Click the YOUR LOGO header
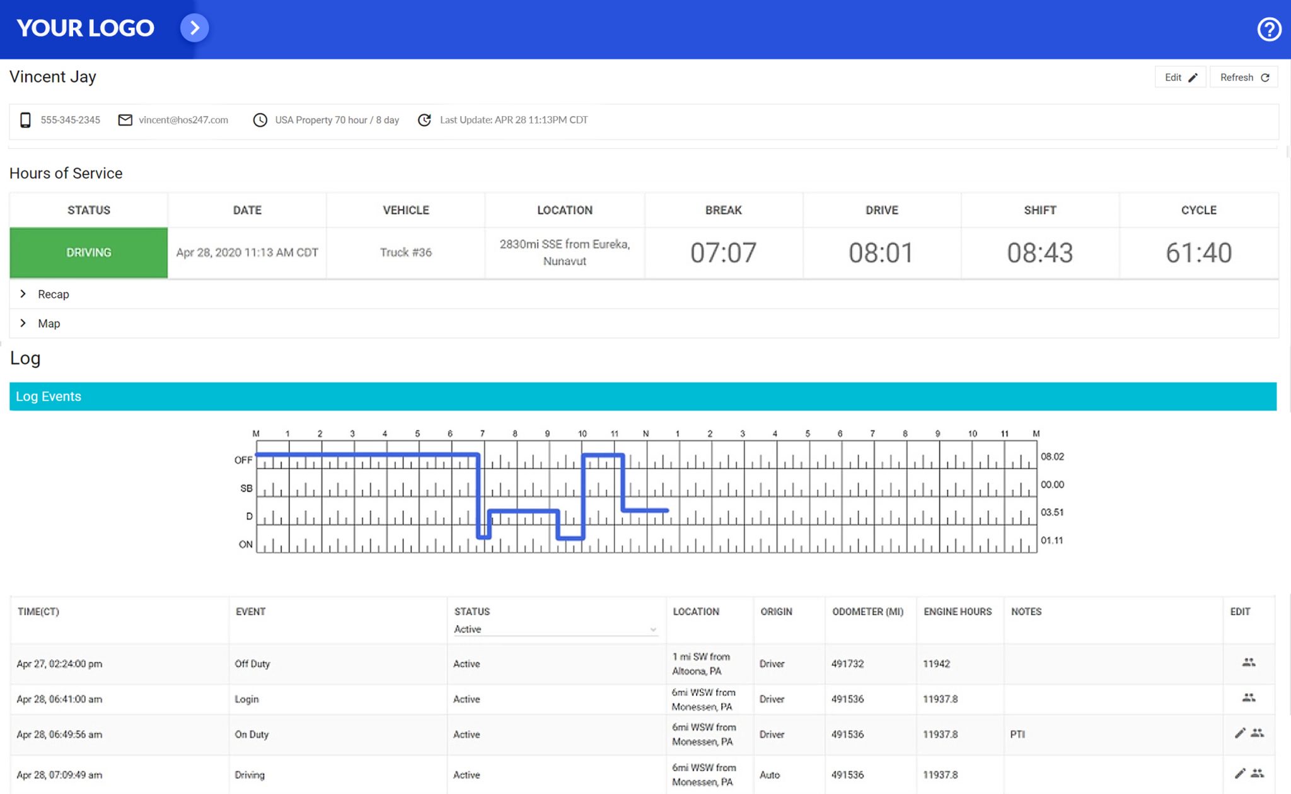 (x=85, y=28)
